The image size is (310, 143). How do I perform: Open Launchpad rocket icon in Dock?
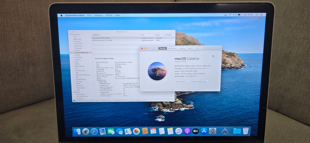[x=86, y=131]
